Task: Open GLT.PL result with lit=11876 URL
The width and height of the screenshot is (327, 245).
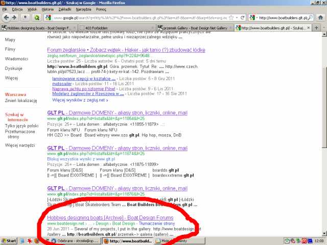Action: (x=117, y=188)
